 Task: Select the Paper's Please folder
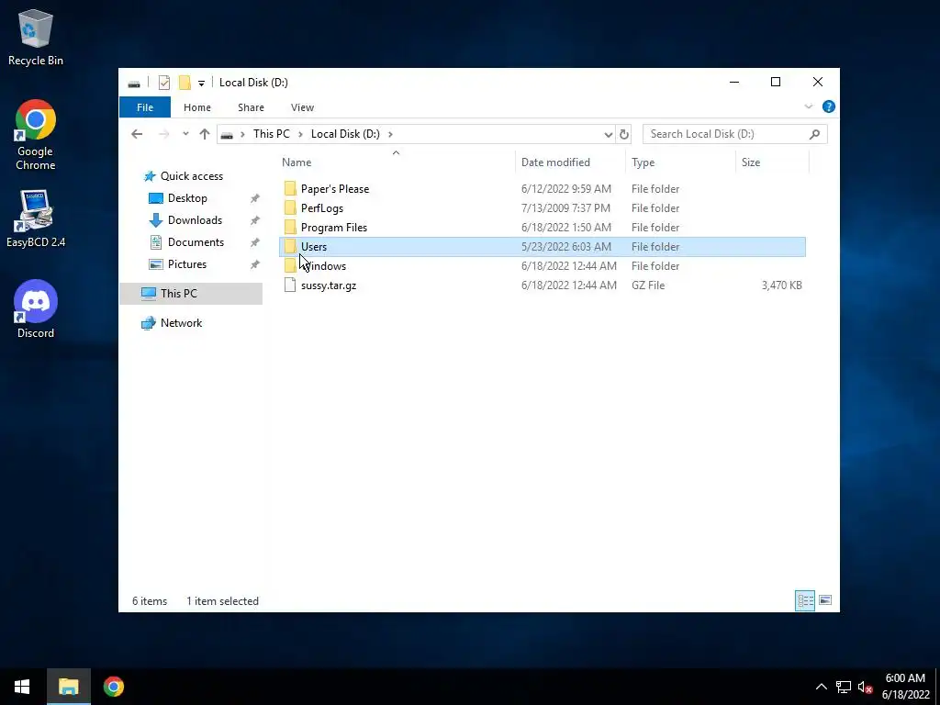tap(543, 189)
